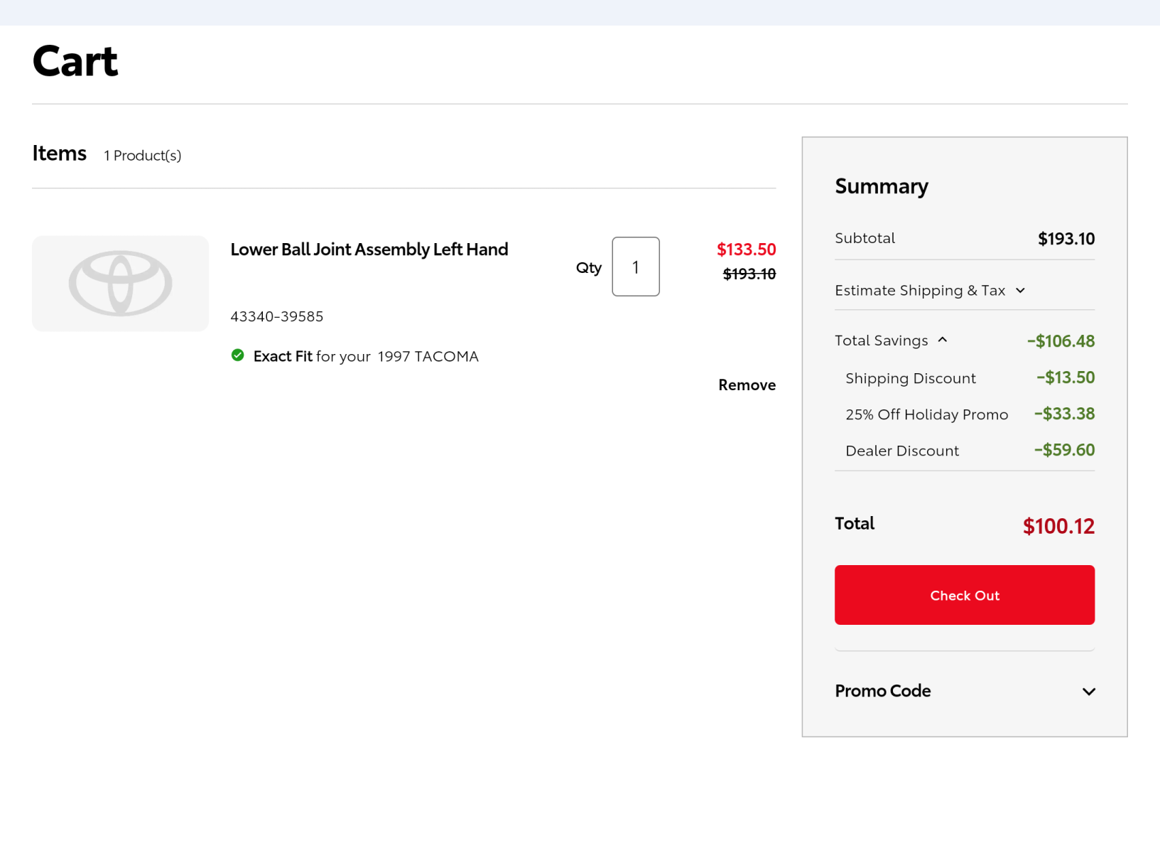Click the Promo Code label

coord(882,691)
